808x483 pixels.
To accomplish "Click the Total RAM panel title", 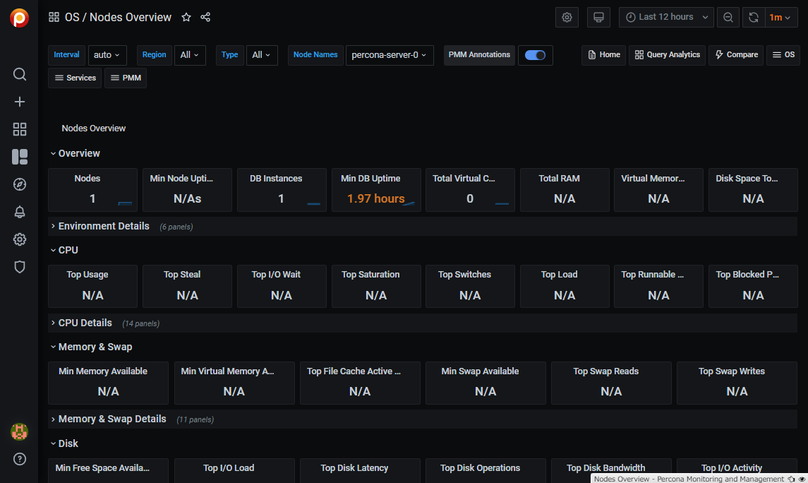I will tap(559, 179).
